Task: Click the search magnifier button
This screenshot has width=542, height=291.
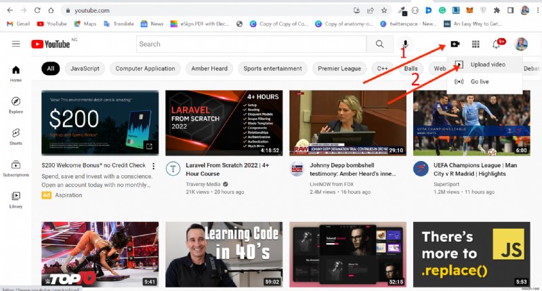Action: (379, 44)
